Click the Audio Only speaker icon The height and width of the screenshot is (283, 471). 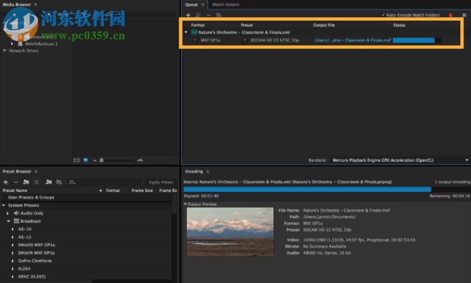tap(16, 213)
